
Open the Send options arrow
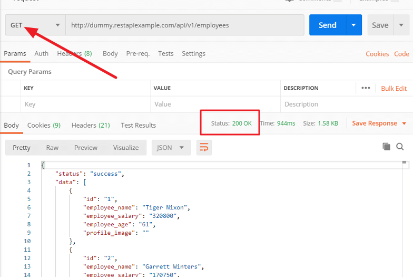click(354, 25)
